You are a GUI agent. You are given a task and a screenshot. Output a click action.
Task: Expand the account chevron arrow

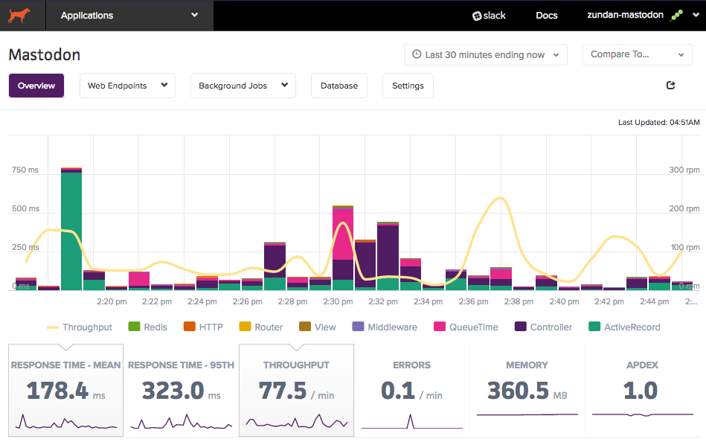tap(696, 15)
